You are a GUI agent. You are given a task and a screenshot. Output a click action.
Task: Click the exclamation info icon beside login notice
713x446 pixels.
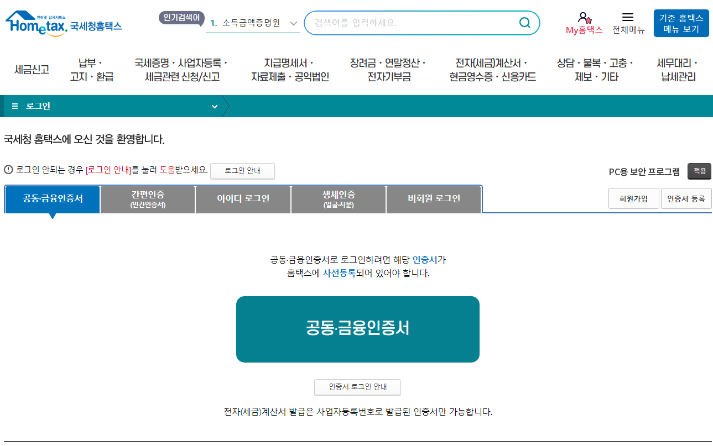8,169
